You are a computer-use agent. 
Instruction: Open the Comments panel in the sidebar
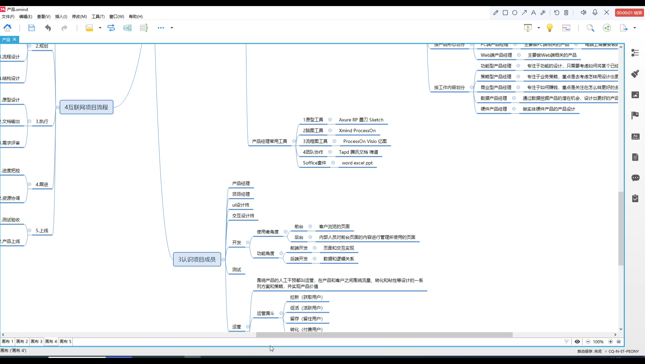[x=635, y=178]
